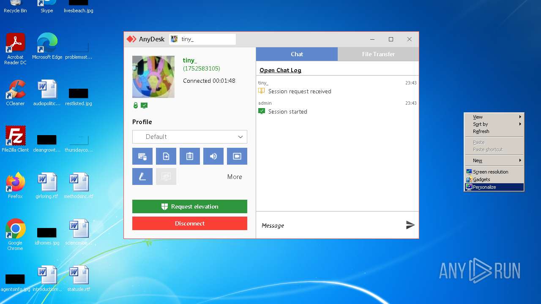Select the introduction document icon

tap(47, 279)
